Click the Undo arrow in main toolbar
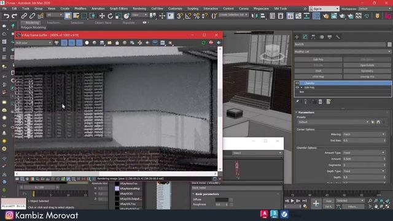393x221 pixels. coord(6,16)
